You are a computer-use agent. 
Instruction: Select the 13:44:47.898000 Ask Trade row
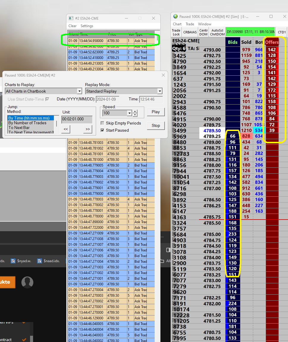[x=111, y=222]
